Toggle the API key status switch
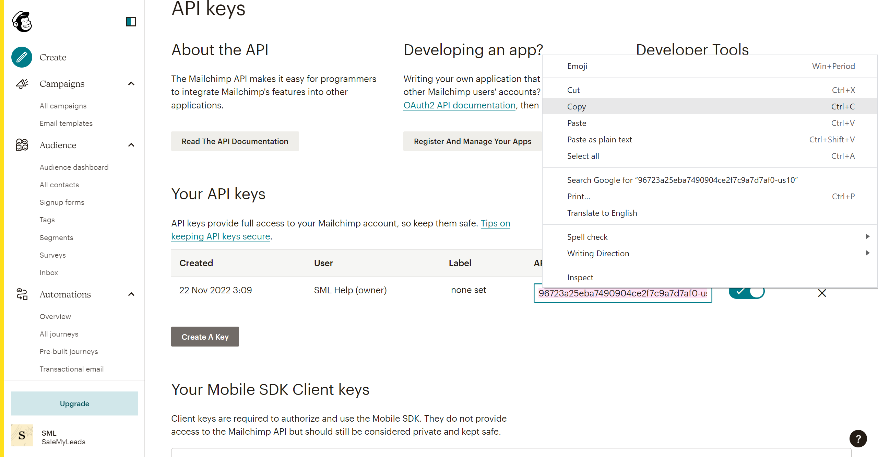878x457 pixels. [x=746, y=293]
